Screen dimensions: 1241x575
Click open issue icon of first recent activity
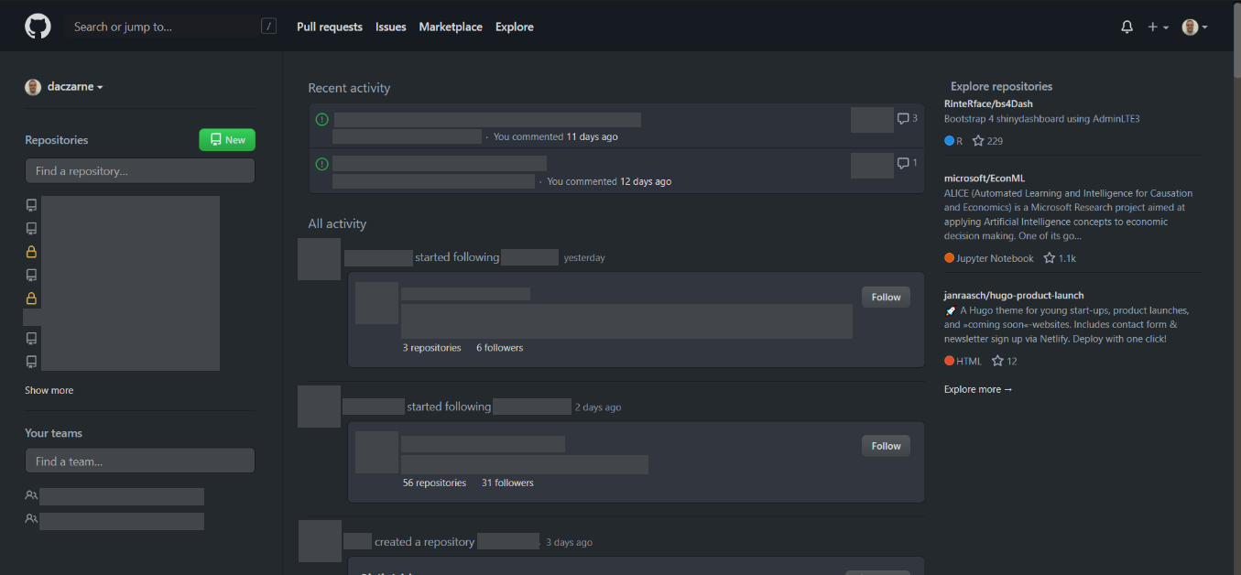point(321,119)
